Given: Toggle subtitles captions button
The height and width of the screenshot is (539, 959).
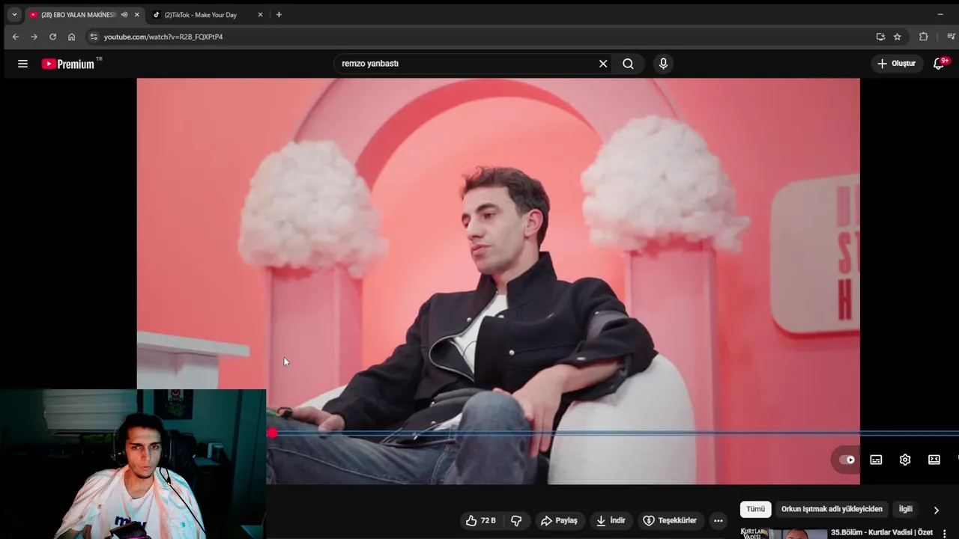Looking at the screenshot, I should point(876,460).
